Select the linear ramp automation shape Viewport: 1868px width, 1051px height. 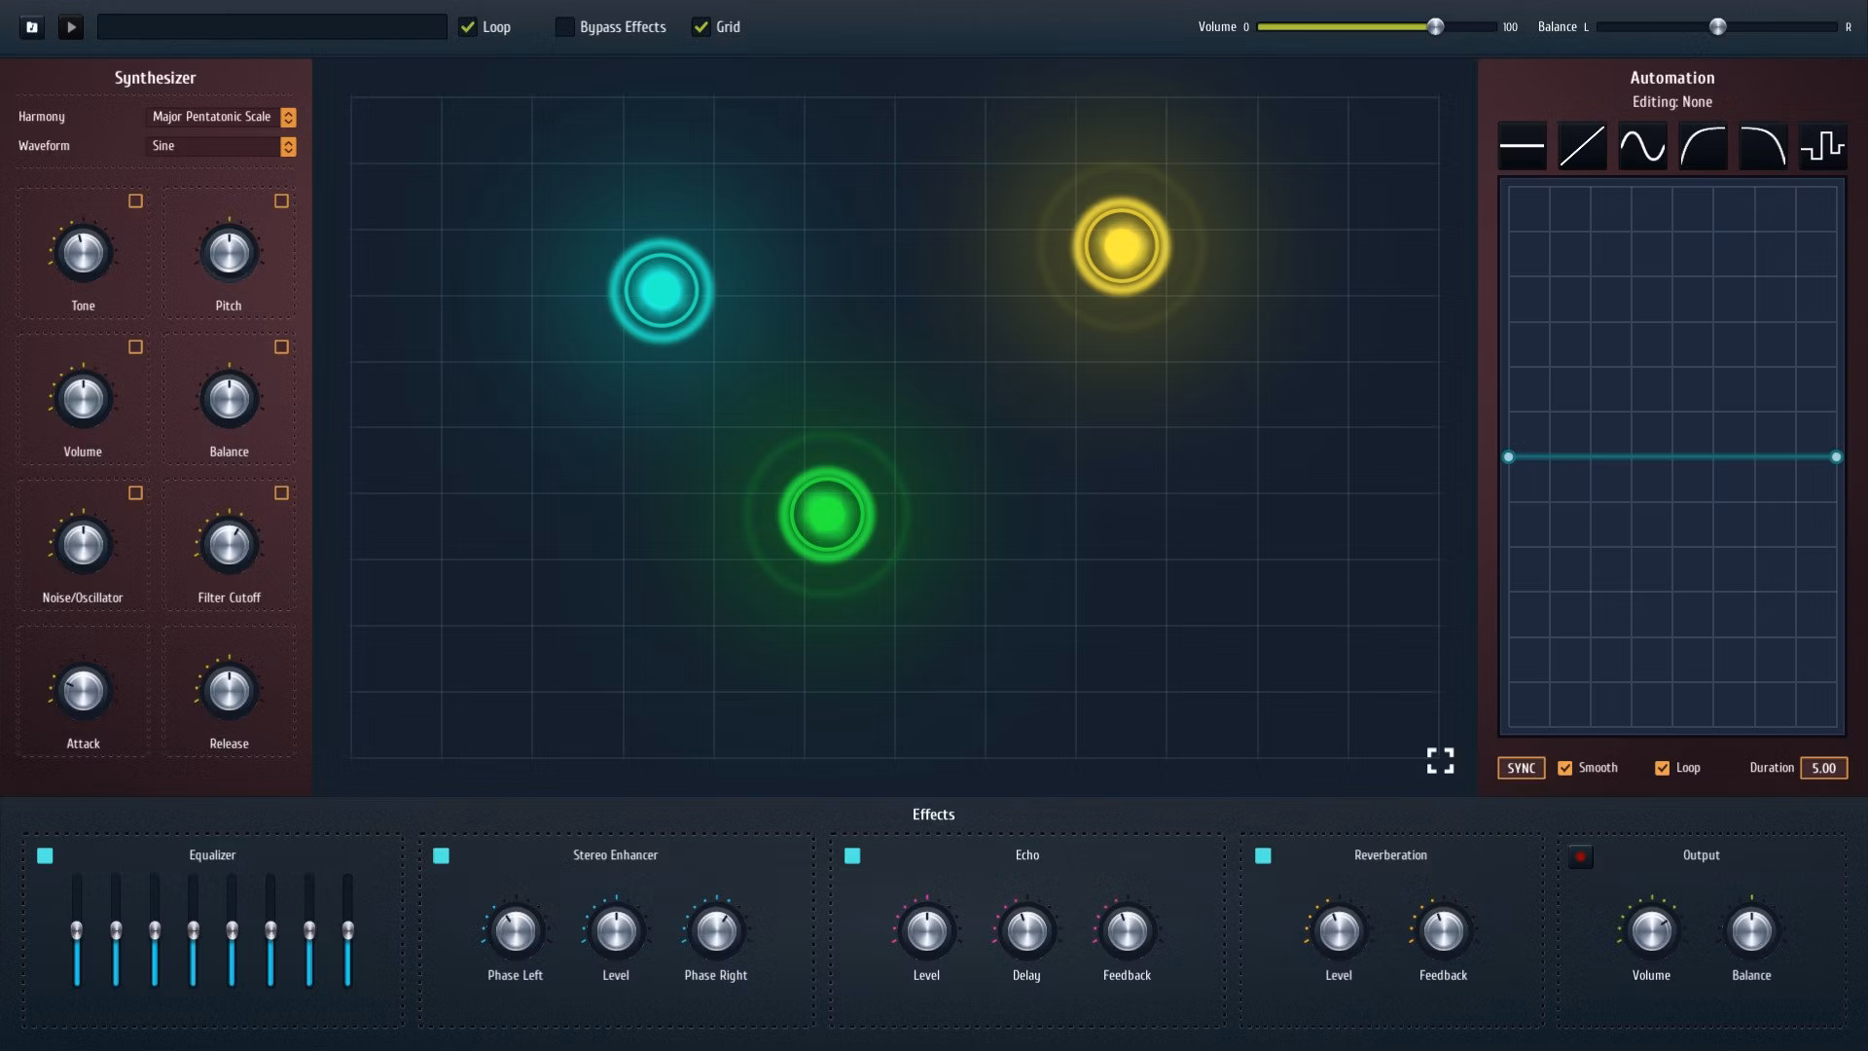(1582, 146)
